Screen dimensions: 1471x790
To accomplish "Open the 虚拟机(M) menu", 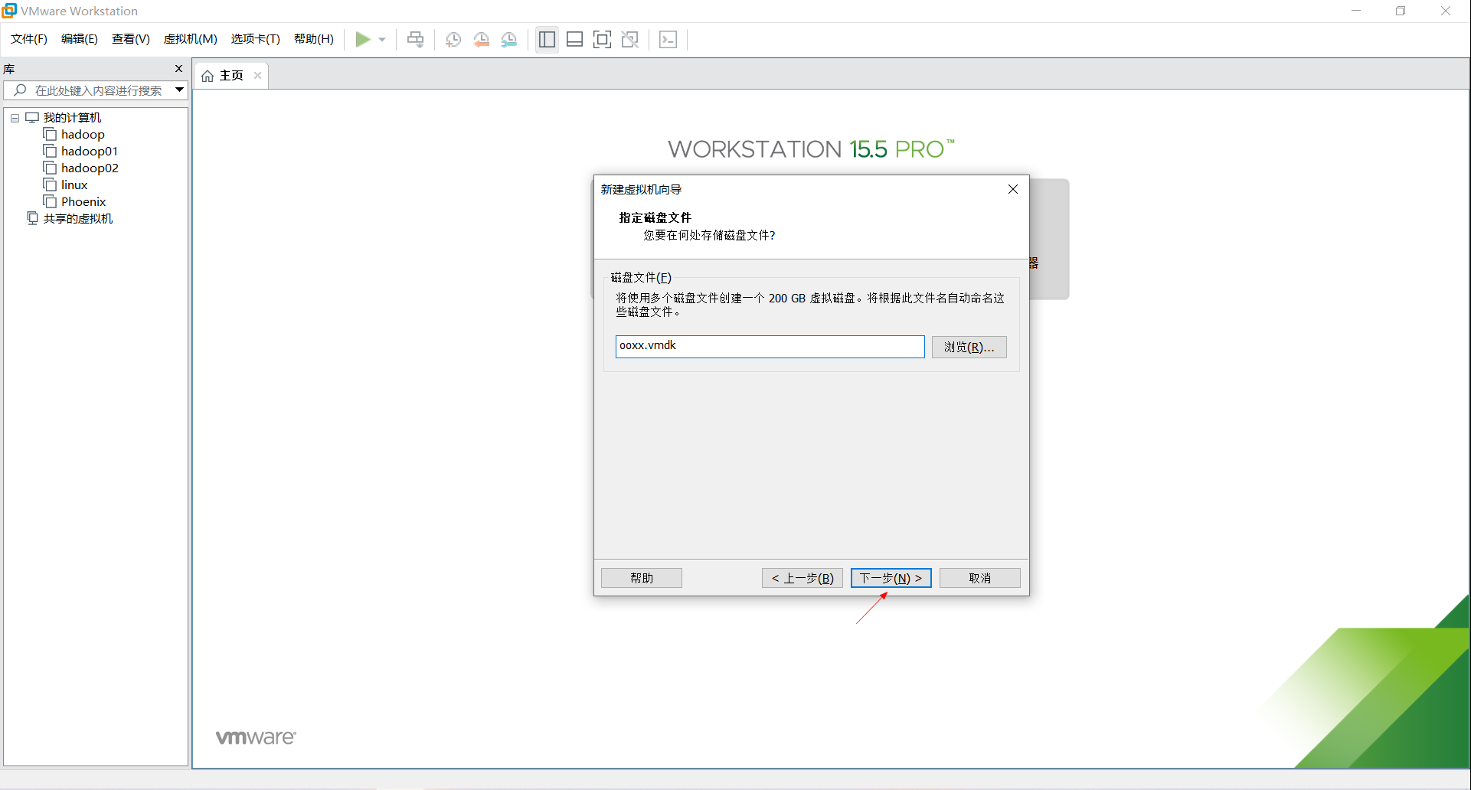I will [x=191, y=39].
